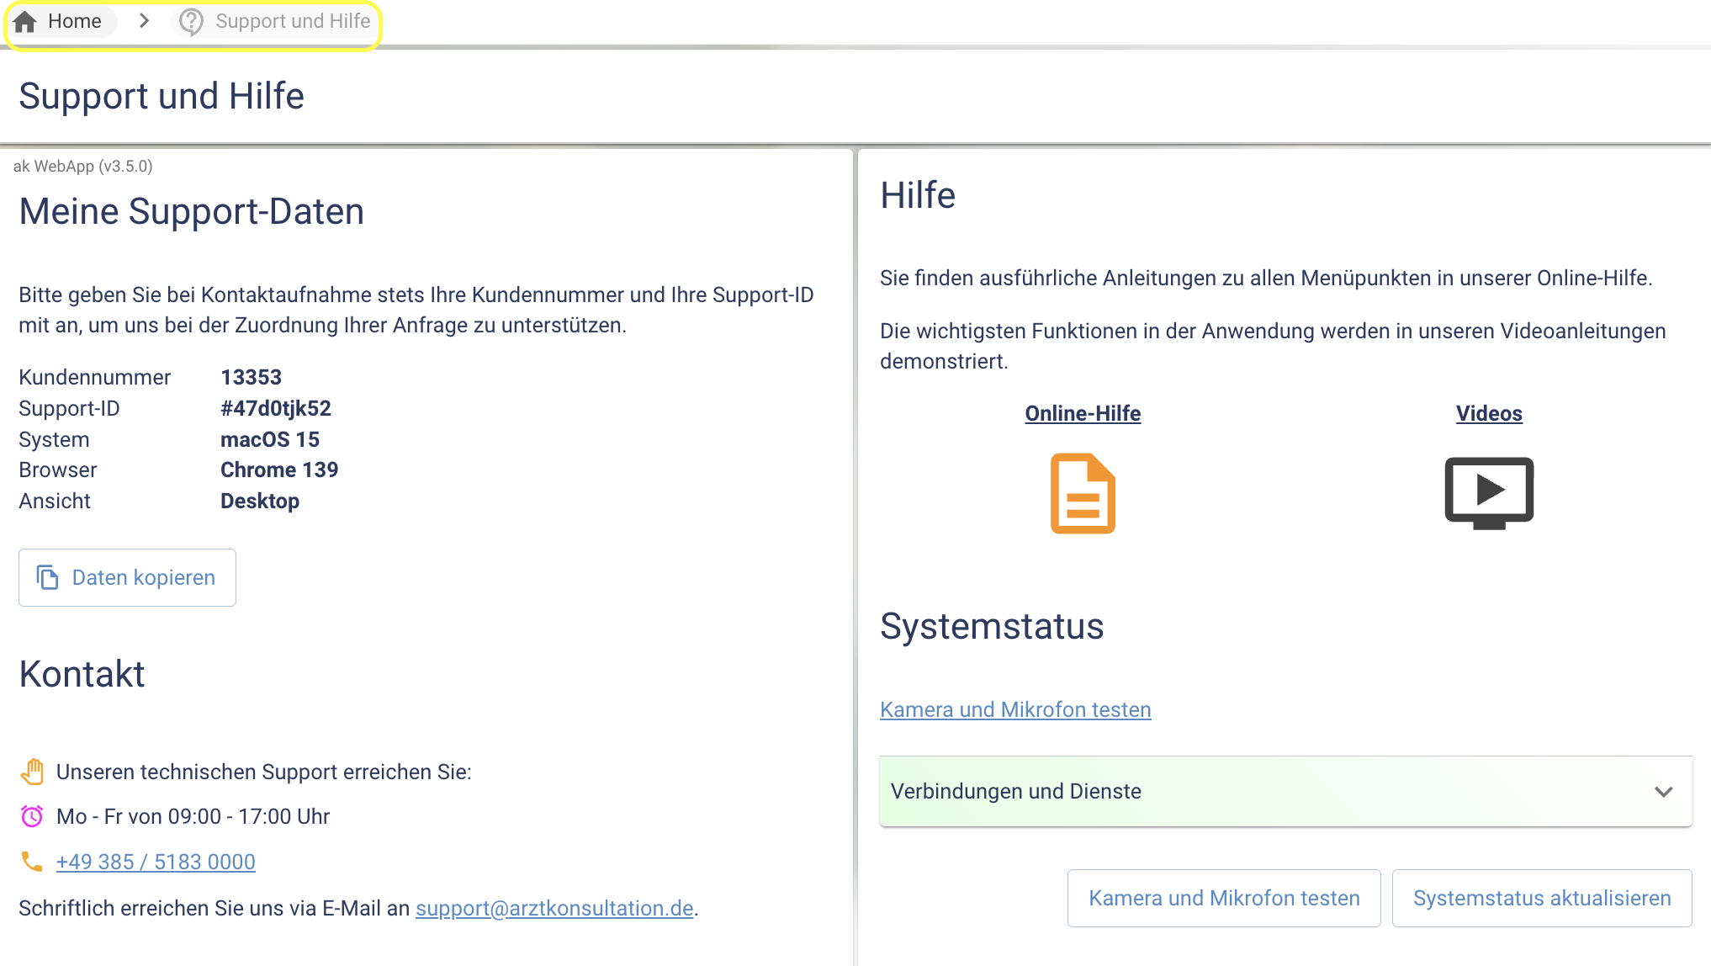
Task: Open the Videos play screen icon
Action: [1488, 492]
